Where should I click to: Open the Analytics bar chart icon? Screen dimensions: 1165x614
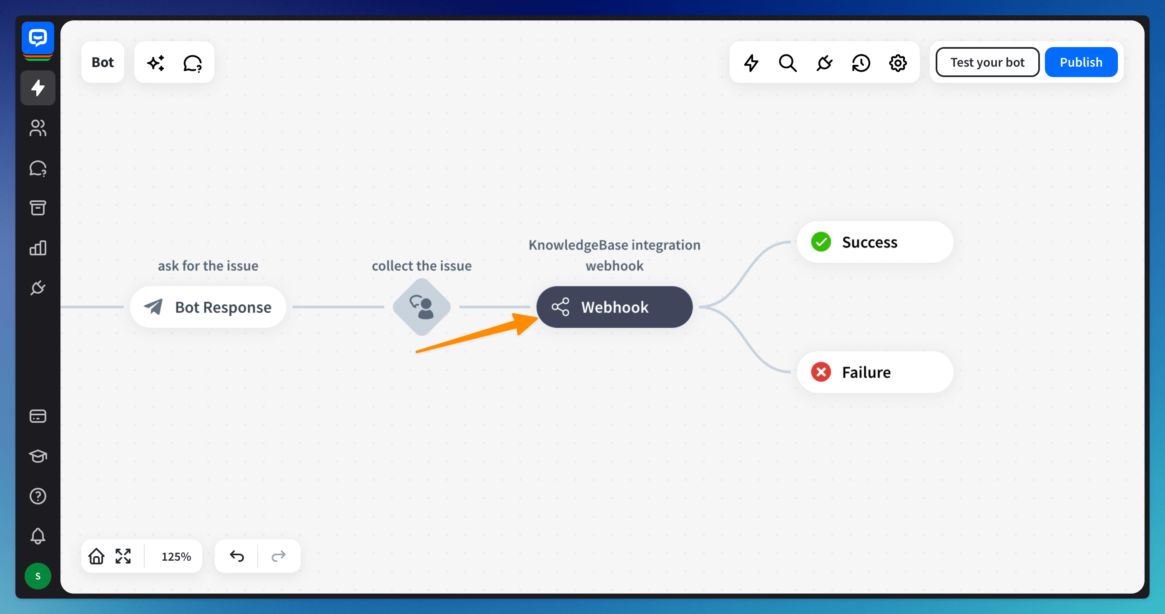pos(38,247)
